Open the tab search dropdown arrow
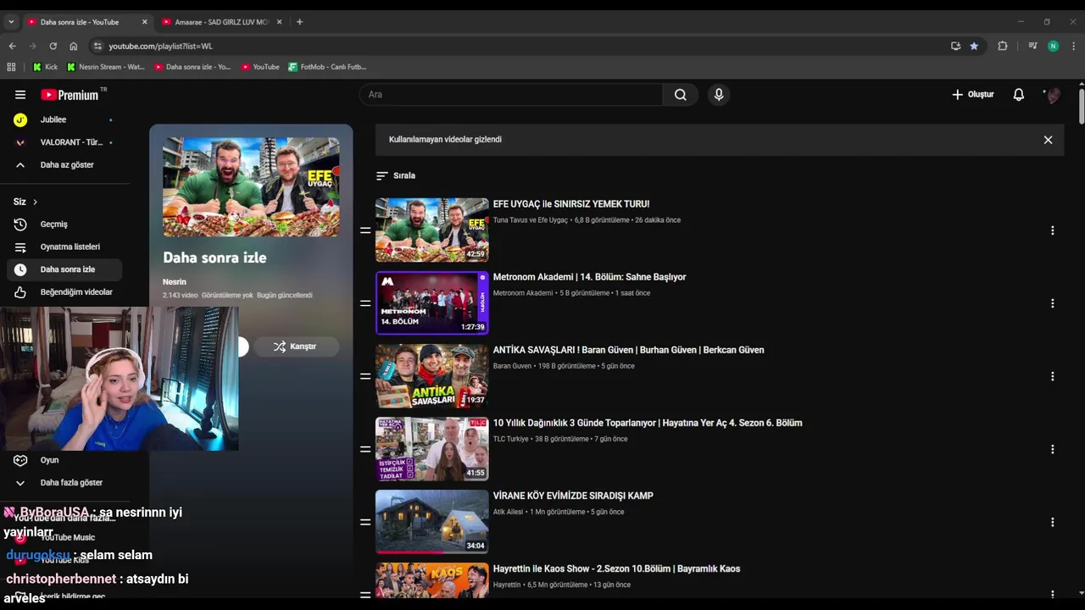Image resolution: width=1085 pixels, height=610 pixels. pyautogui.click(x=11, y=22)
